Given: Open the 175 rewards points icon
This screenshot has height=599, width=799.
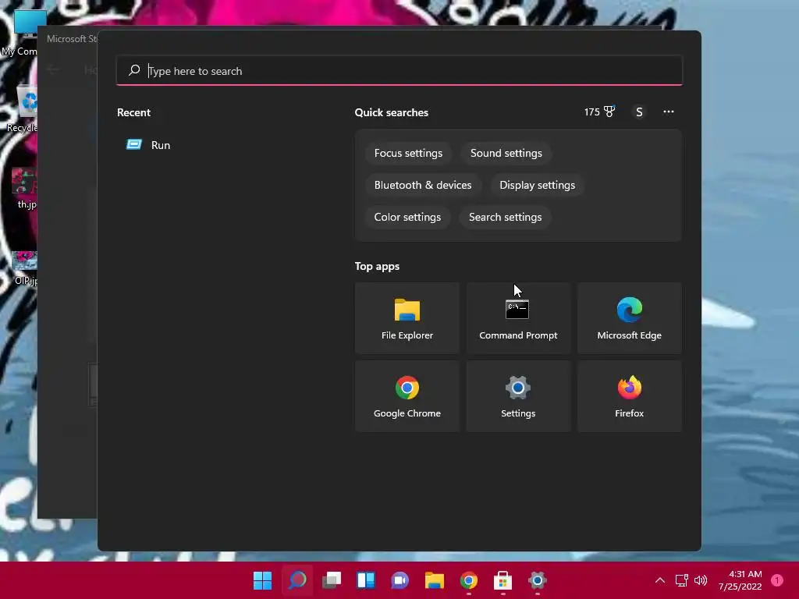Looking at the screenshot, I should (x=600, y=112).
